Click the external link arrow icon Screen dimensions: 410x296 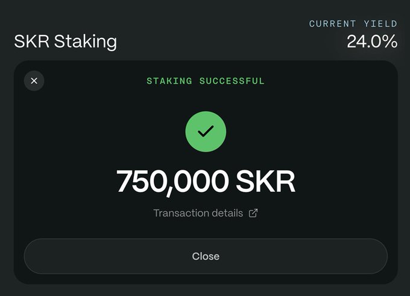[x=253, y=213]
